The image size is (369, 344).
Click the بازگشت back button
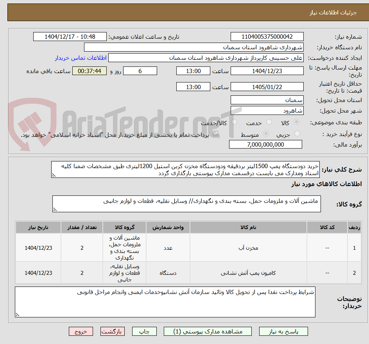[113, 331]
